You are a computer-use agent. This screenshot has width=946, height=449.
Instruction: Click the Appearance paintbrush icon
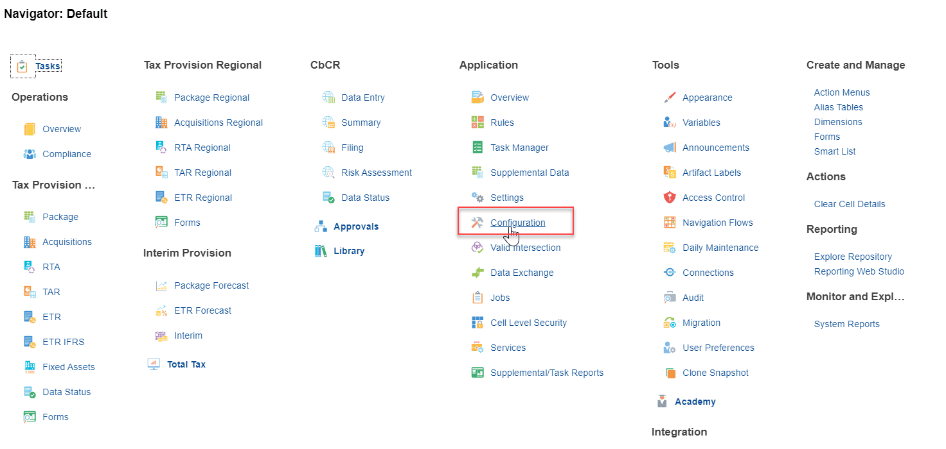coord(670,97)
